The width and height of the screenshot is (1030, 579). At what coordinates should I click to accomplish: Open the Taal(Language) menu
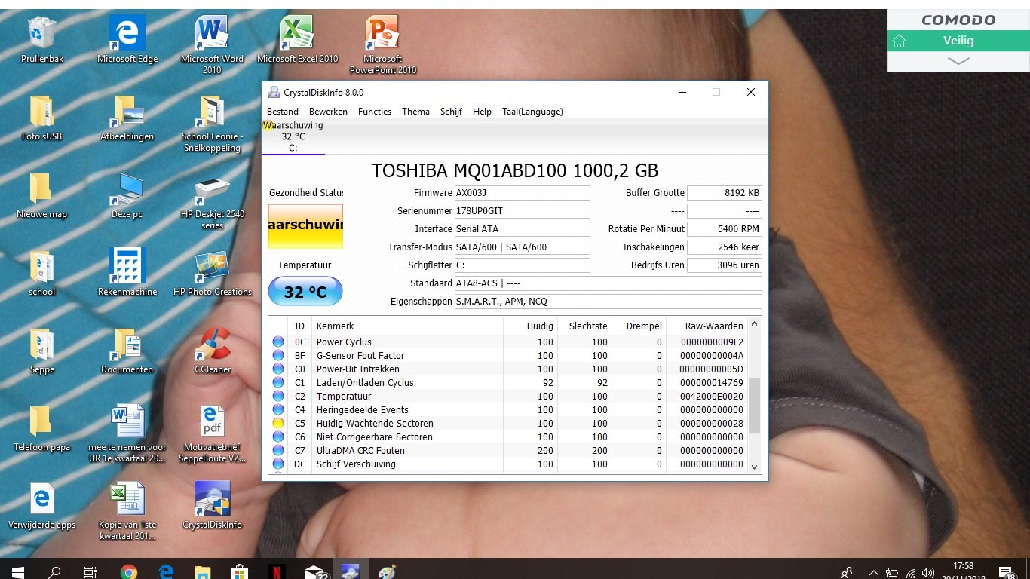(x=532, y=112)
